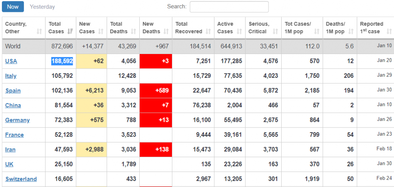Viewport: 394px width, 187px height.
Task: Sort by New Cases using arrows icon
Action: pyautogui.click(x=101, y=31)
